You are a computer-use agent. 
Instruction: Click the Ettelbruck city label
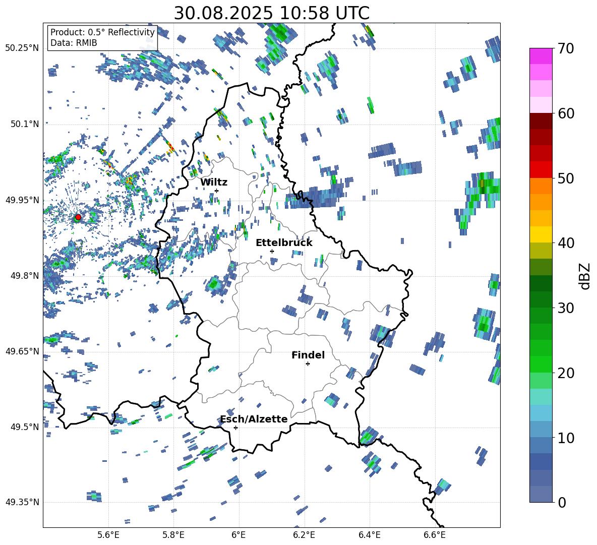coord(284,243)
